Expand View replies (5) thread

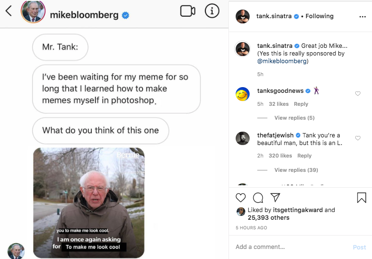pyautogui.click(x=294, y=118)
